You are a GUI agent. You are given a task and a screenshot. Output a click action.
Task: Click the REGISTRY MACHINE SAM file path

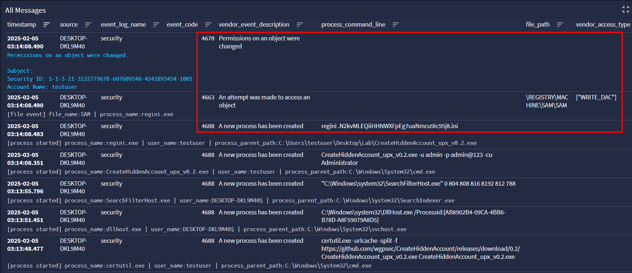(x=546, y=101)
